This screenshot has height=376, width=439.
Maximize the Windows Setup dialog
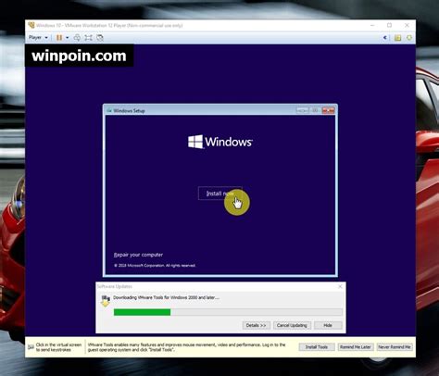pyautogui.click(x=315, y=110)
